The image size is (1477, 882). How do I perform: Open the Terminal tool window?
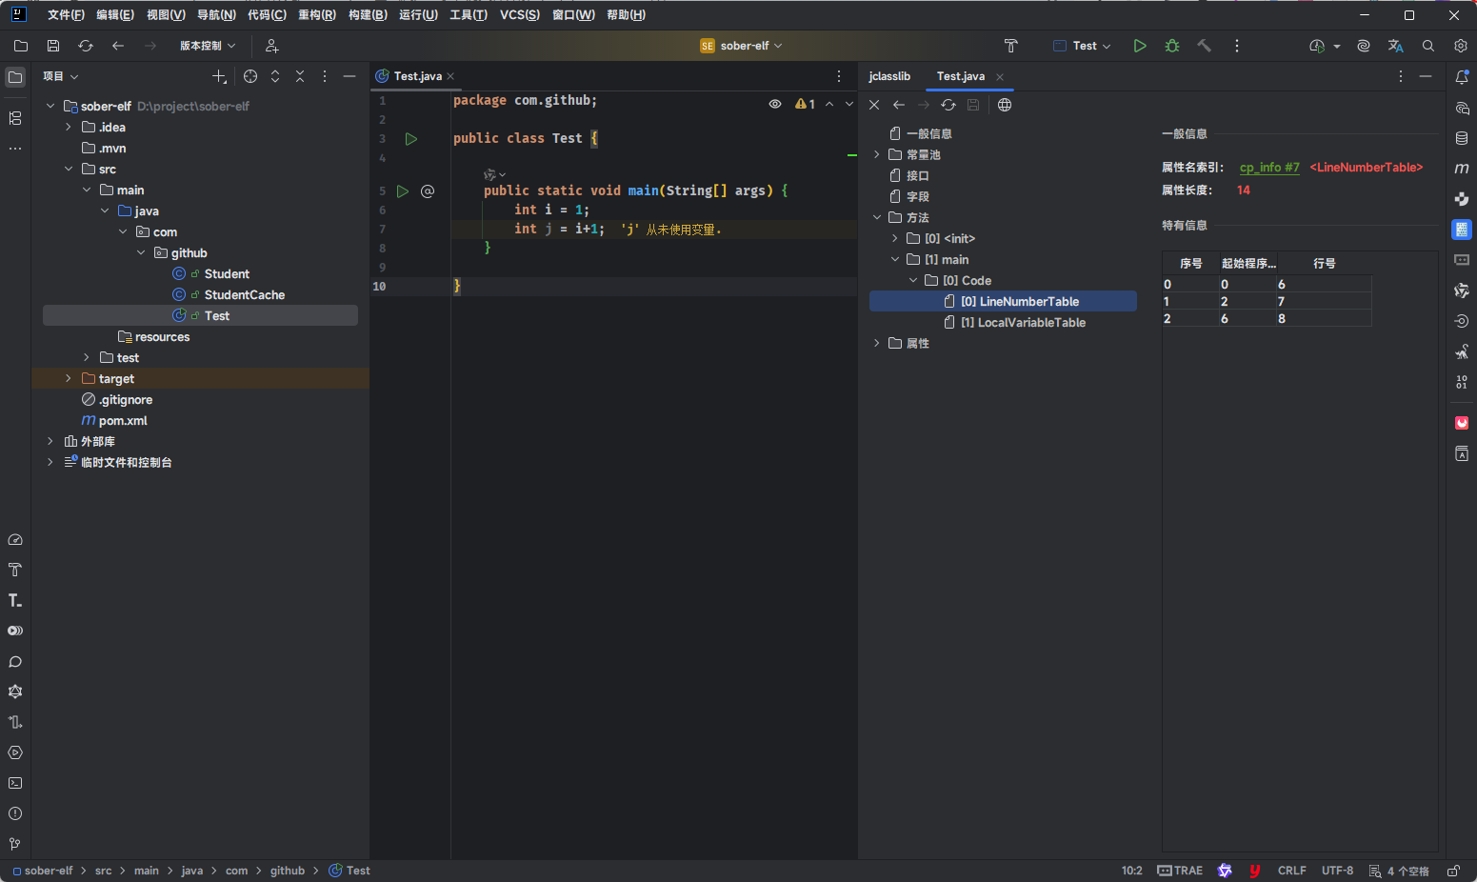15,783
